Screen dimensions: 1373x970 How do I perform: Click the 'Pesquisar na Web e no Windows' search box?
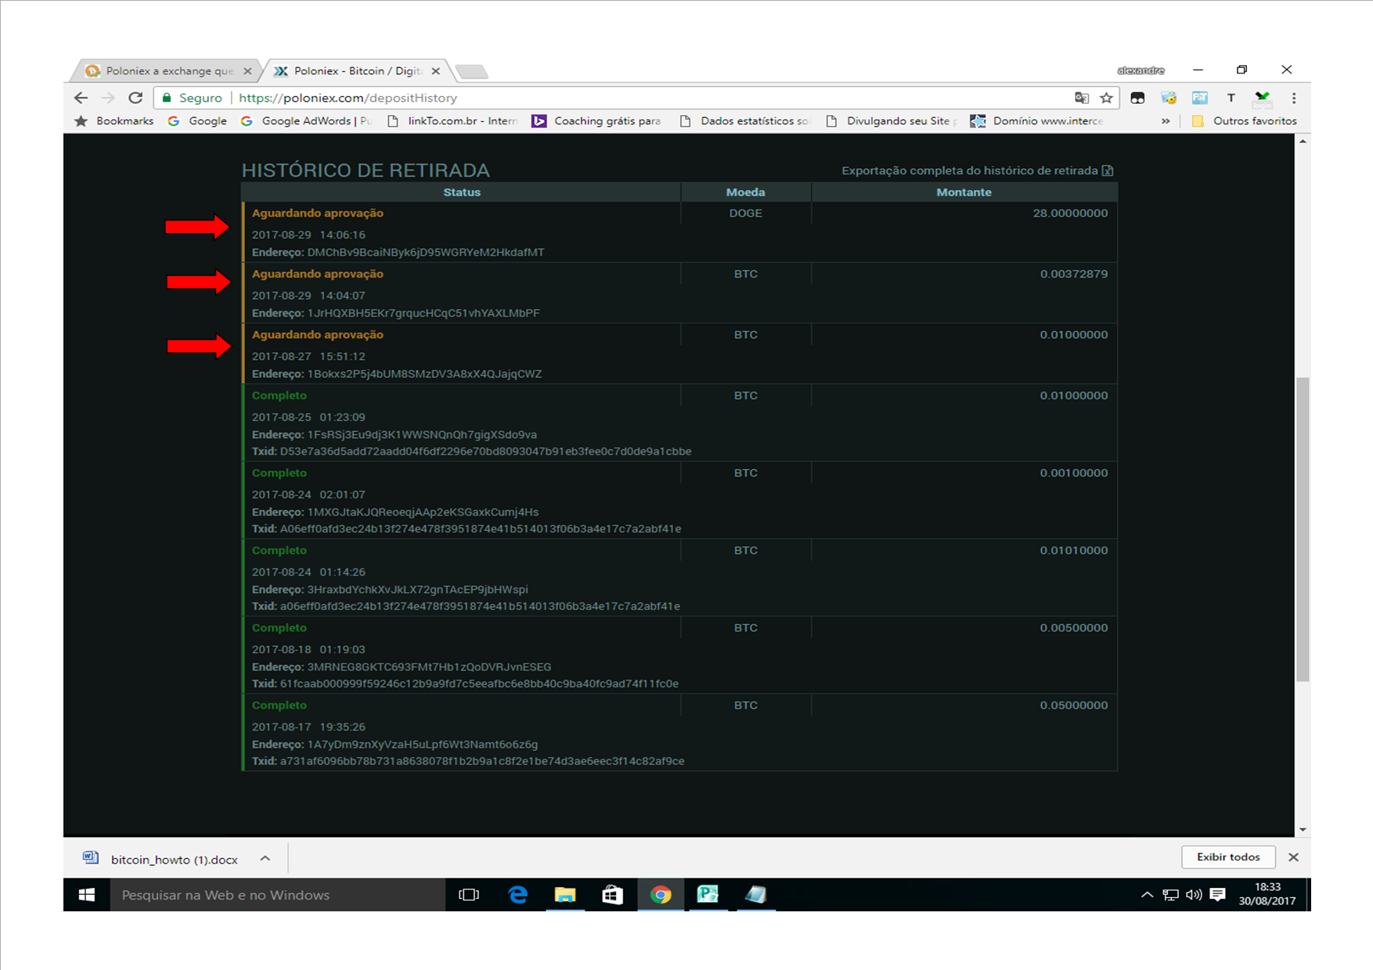278,895
